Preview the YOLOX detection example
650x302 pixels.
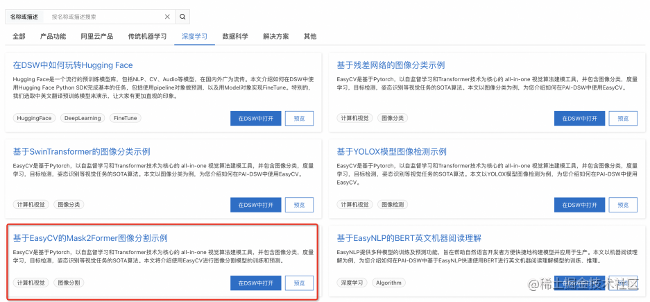(623, 205)
